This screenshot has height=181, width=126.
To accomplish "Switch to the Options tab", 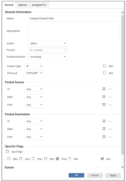I will [x=23, y=5].
